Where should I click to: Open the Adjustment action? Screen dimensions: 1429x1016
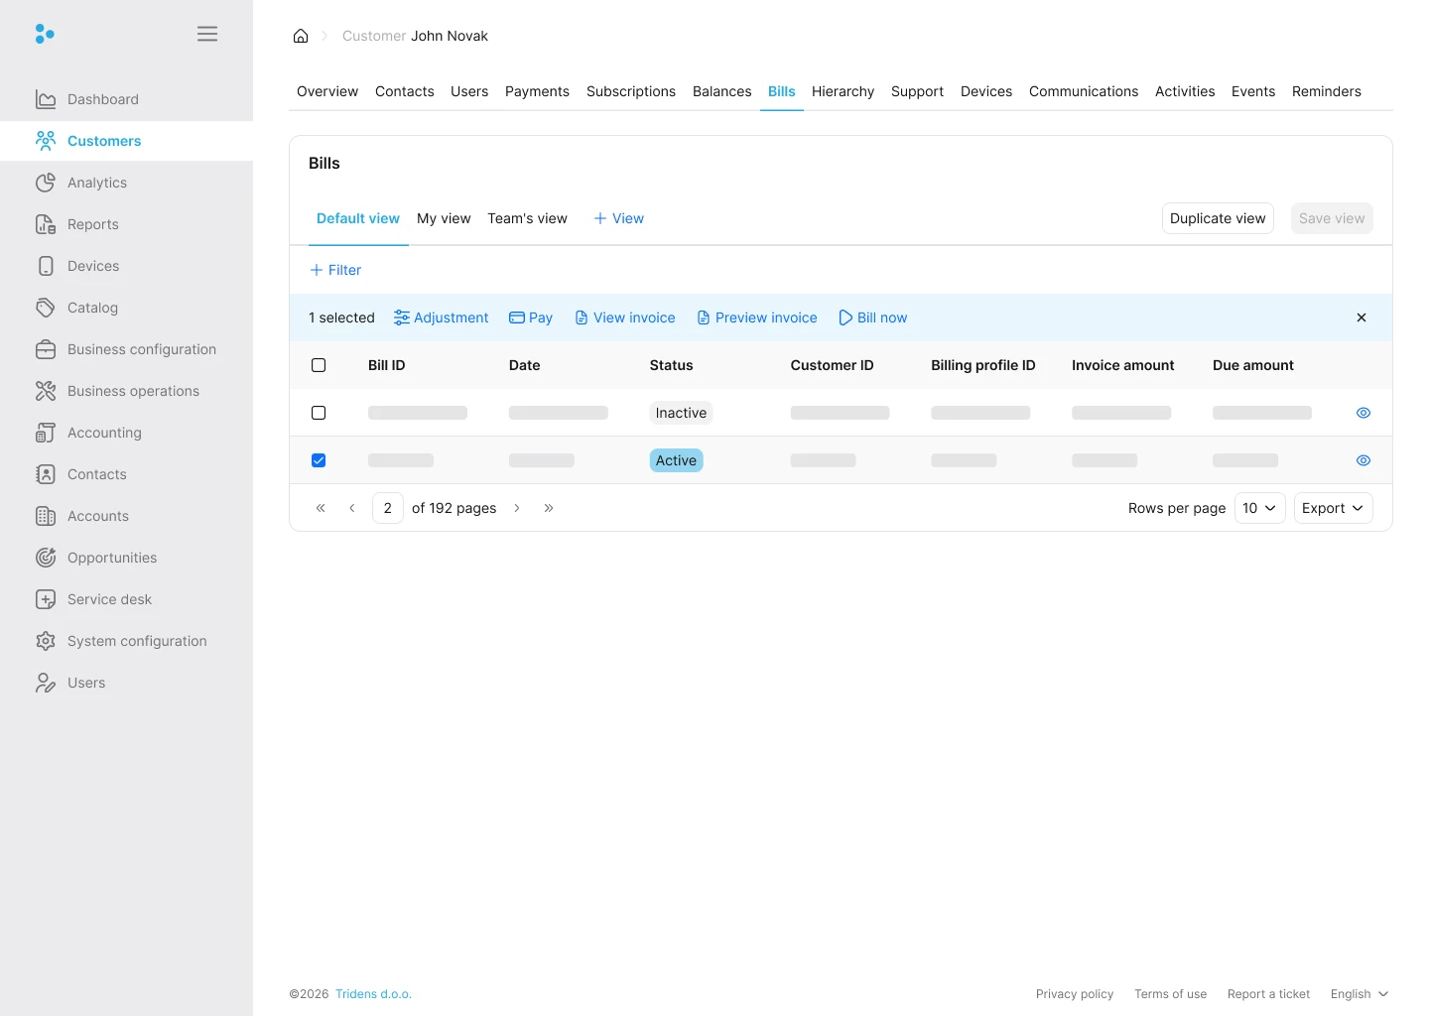(x=442, y=317)
